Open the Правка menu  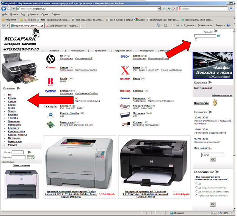(14, 14)
